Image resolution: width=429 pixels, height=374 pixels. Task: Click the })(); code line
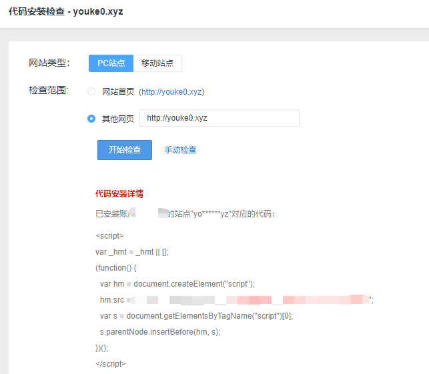102,348
